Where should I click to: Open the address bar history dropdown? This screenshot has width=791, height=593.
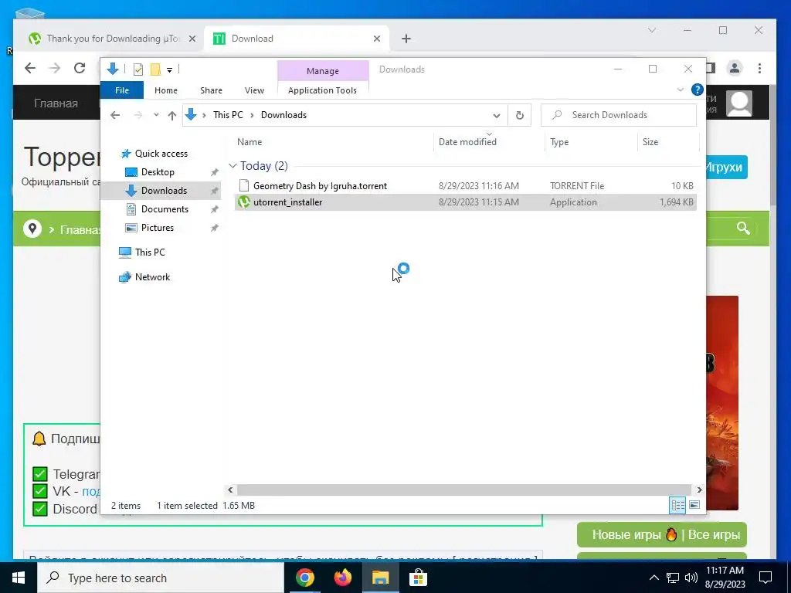497,116
